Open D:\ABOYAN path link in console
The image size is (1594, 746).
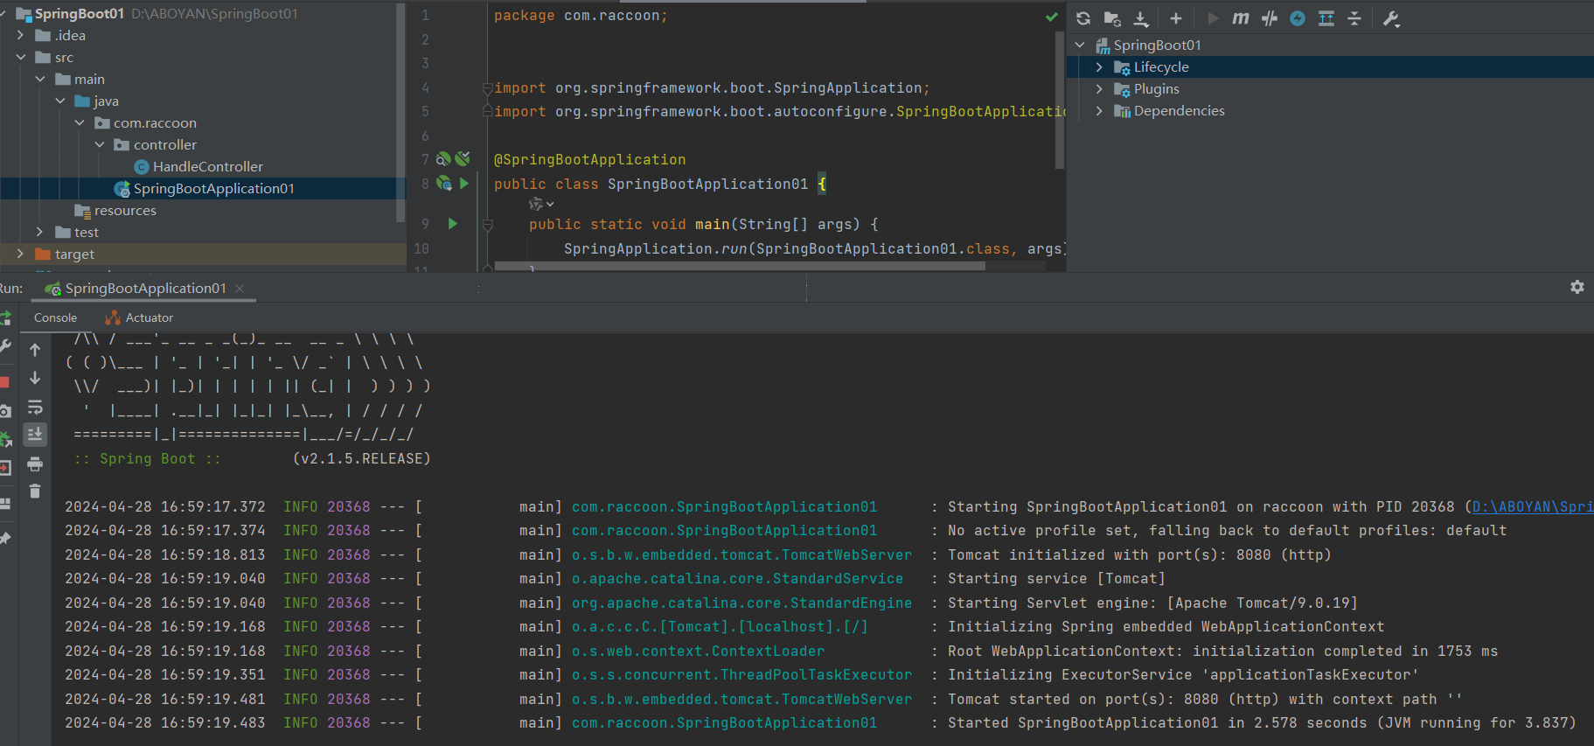coord(1533,507)
